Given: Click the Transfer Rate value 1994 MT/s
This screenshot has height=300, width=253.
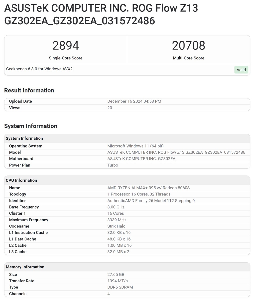Looking at the screenshot, I should 118,281.
